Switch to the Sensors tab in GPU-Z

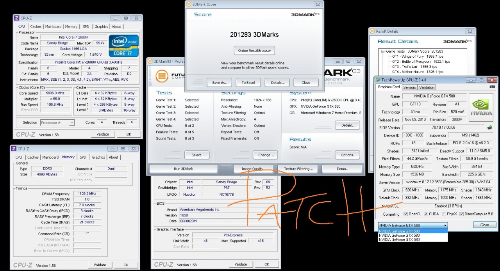[x=409, y=87]
